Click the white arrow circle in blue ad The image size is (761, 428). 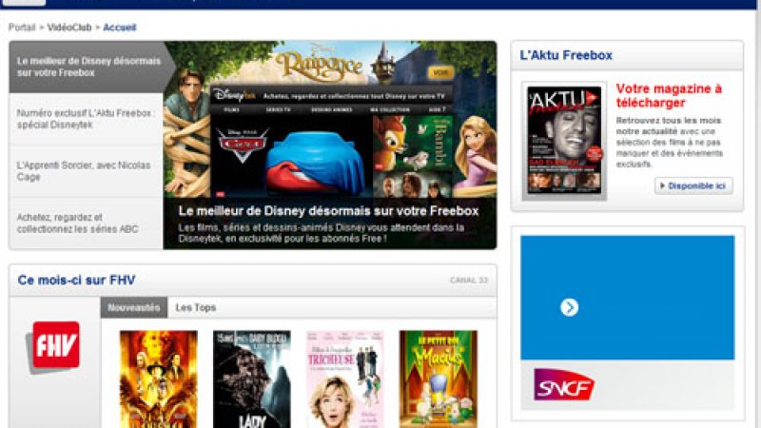click(x=569, y=307)
